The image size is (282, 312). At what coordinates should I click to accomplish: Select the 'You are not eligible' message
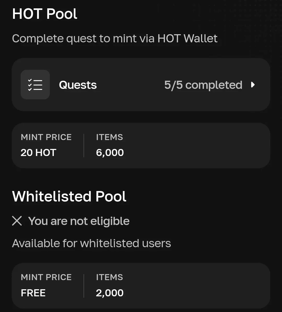click(79, 221)
